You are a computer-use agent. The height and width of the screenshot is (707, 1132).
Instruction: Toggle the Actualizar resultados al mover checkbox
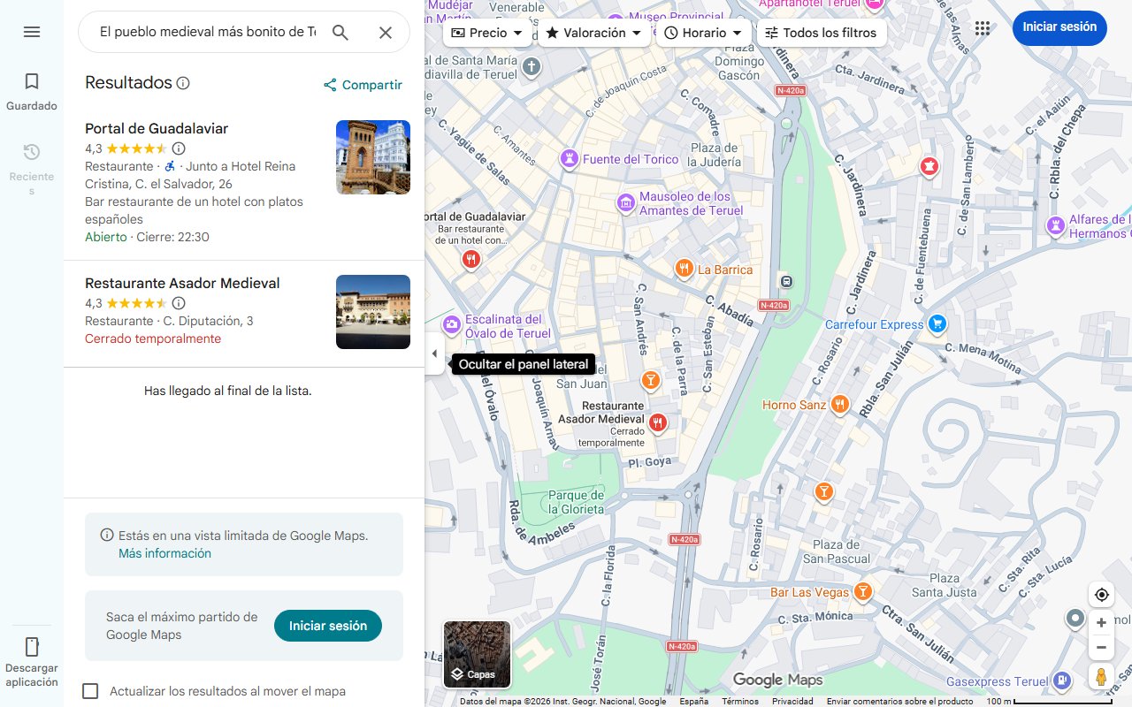pos(90,691)
